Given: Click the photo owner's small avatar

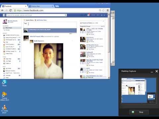Looking at the screenshot, I should click(31, 42).
